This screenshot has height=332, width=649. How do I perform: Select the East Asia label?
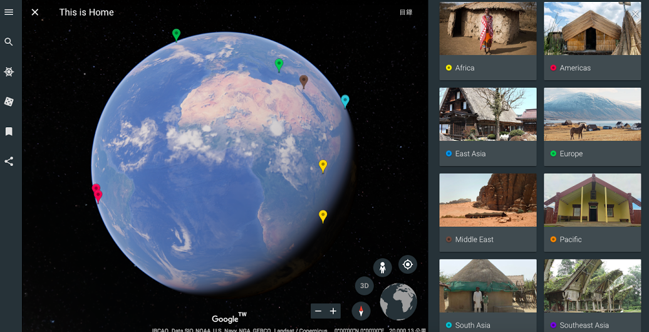tap(470, 153)
